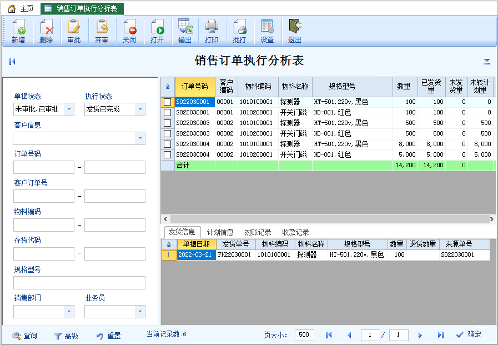Image resolution: width=498 pixels, height=345 pixels.
Task: Click the collapse icon right of the title
Action: click(x=486, y=61)
